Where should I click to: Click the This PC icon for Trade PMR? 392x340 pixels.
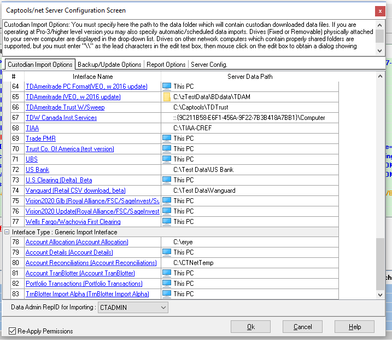pyautogui.click(x=167, y=139)
